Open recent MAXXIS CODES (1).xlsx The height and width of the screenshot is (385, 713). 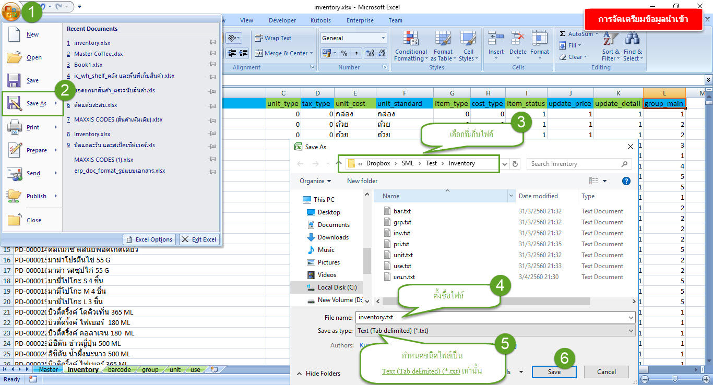pyautogui.click(x=103, y=160)
